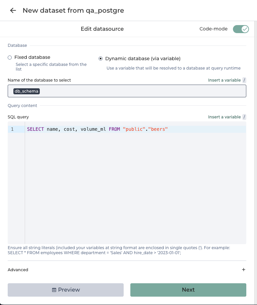The height and width of the screenshot is (305, 257).
Task: Choose Dynamic database (via variable) radio
Action: [x=101, y=59]
